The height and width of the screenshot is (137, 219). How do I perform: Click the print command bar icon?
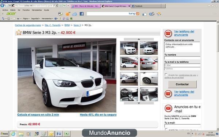click(18, 19)
